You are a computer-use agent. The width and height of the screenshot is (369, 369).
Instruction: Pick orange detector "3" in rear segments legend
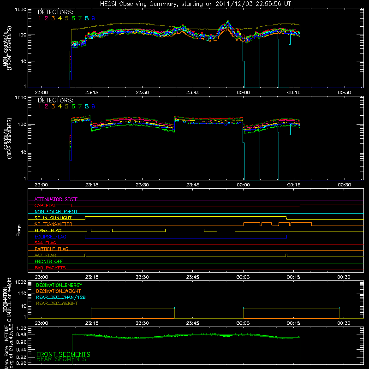pyautogui.click(x=53, y=107)
